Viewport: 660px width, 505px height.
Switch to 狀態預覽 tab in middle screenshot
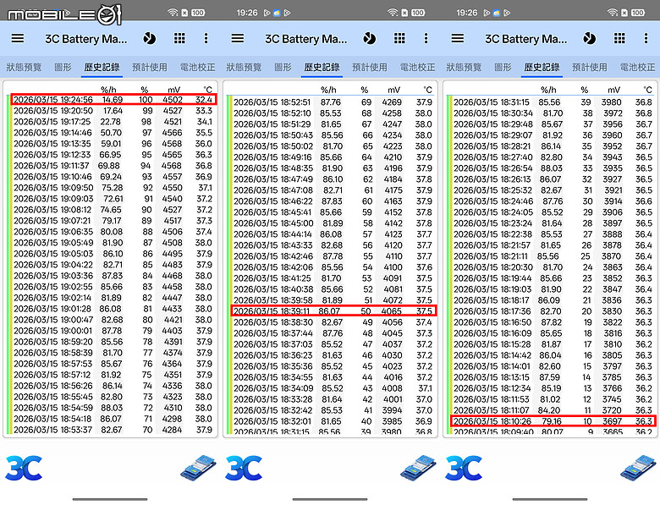click(244, 68)
